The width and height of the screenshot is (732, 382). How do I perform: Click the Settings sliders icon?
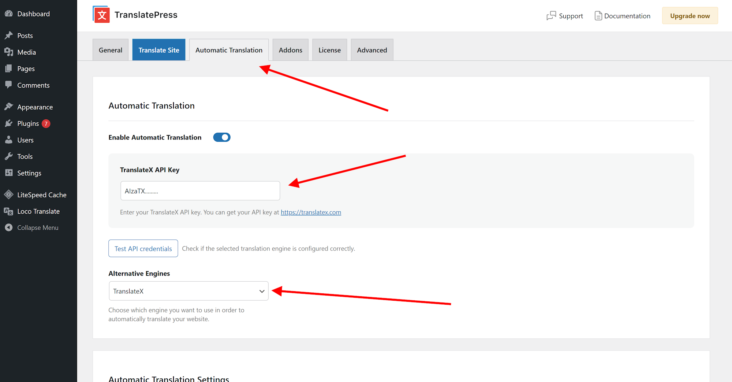(x=9, y=173)
